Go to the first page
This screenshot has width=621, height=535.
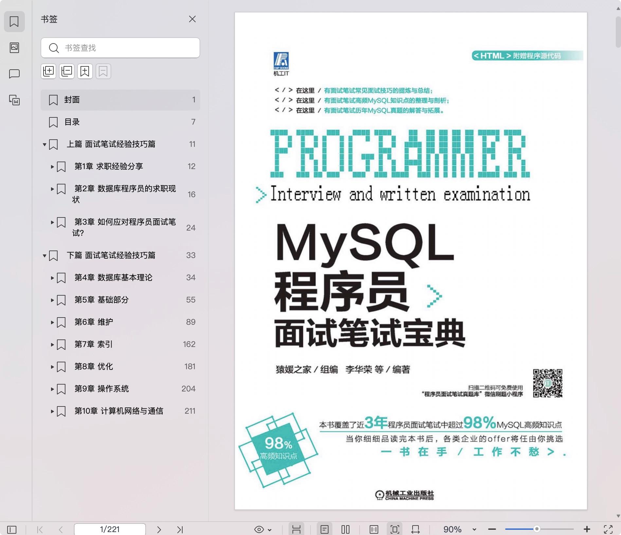tap(40, 529)
